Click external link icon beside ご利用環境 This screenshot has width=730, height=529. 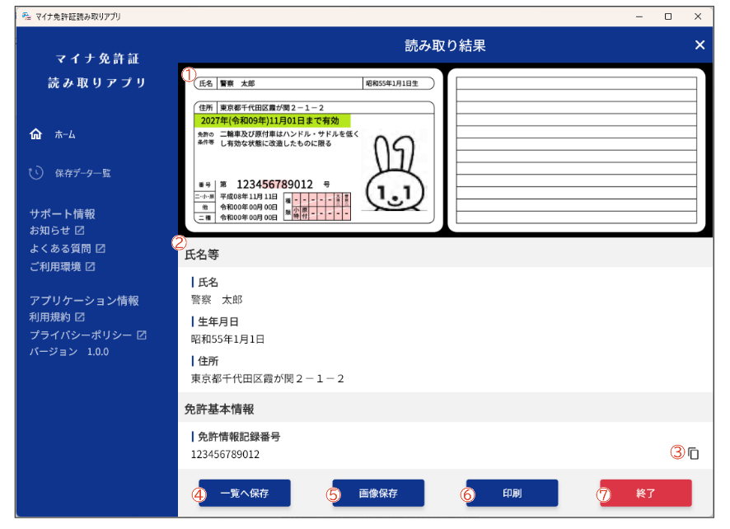91,266
